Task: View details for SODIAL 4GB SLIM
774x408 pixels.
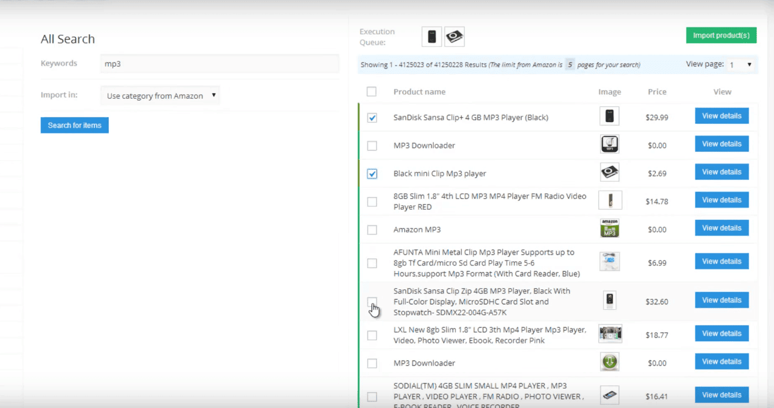Action: click(x=722, y=395)
